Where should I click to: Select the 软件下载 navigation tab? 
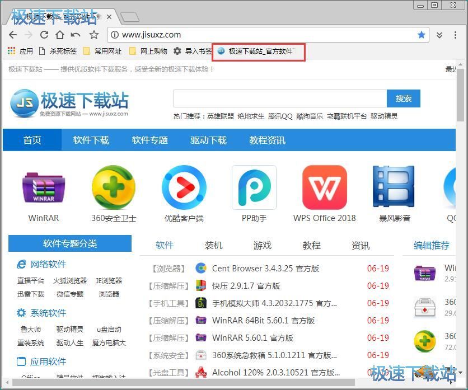(91, 140)
